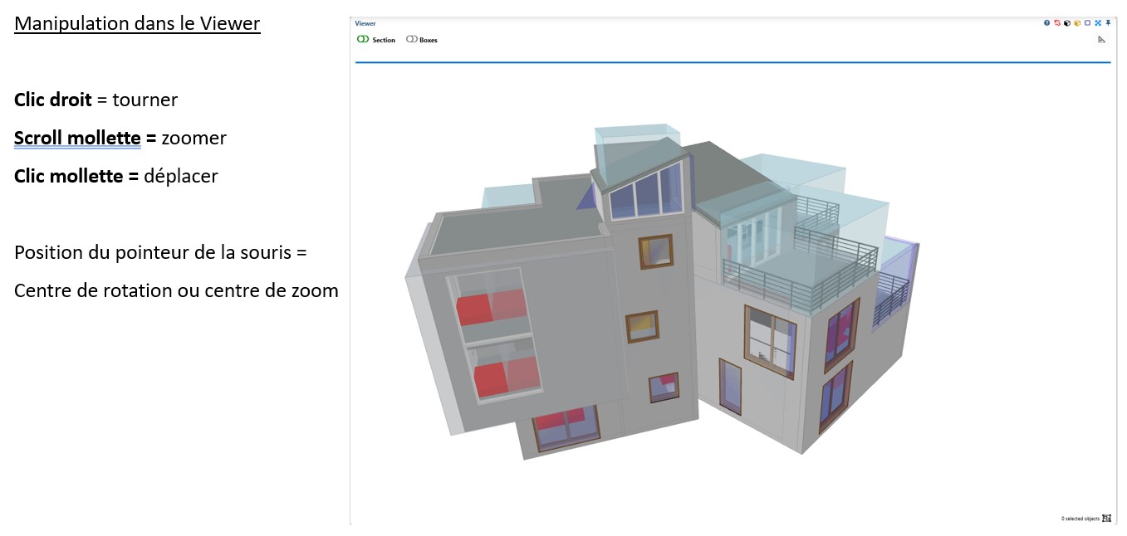Image resolution: width=1127 pixels, height=536 pixels.
Task: Select the flat gray roof of the building
Action: [507, 230]
